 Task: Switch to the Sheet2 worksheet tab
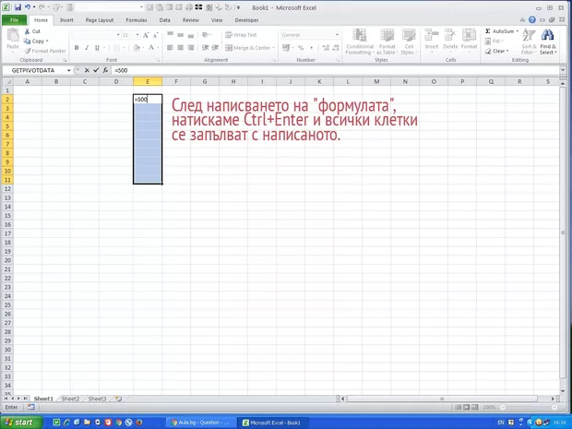click(x=69, y=399)
